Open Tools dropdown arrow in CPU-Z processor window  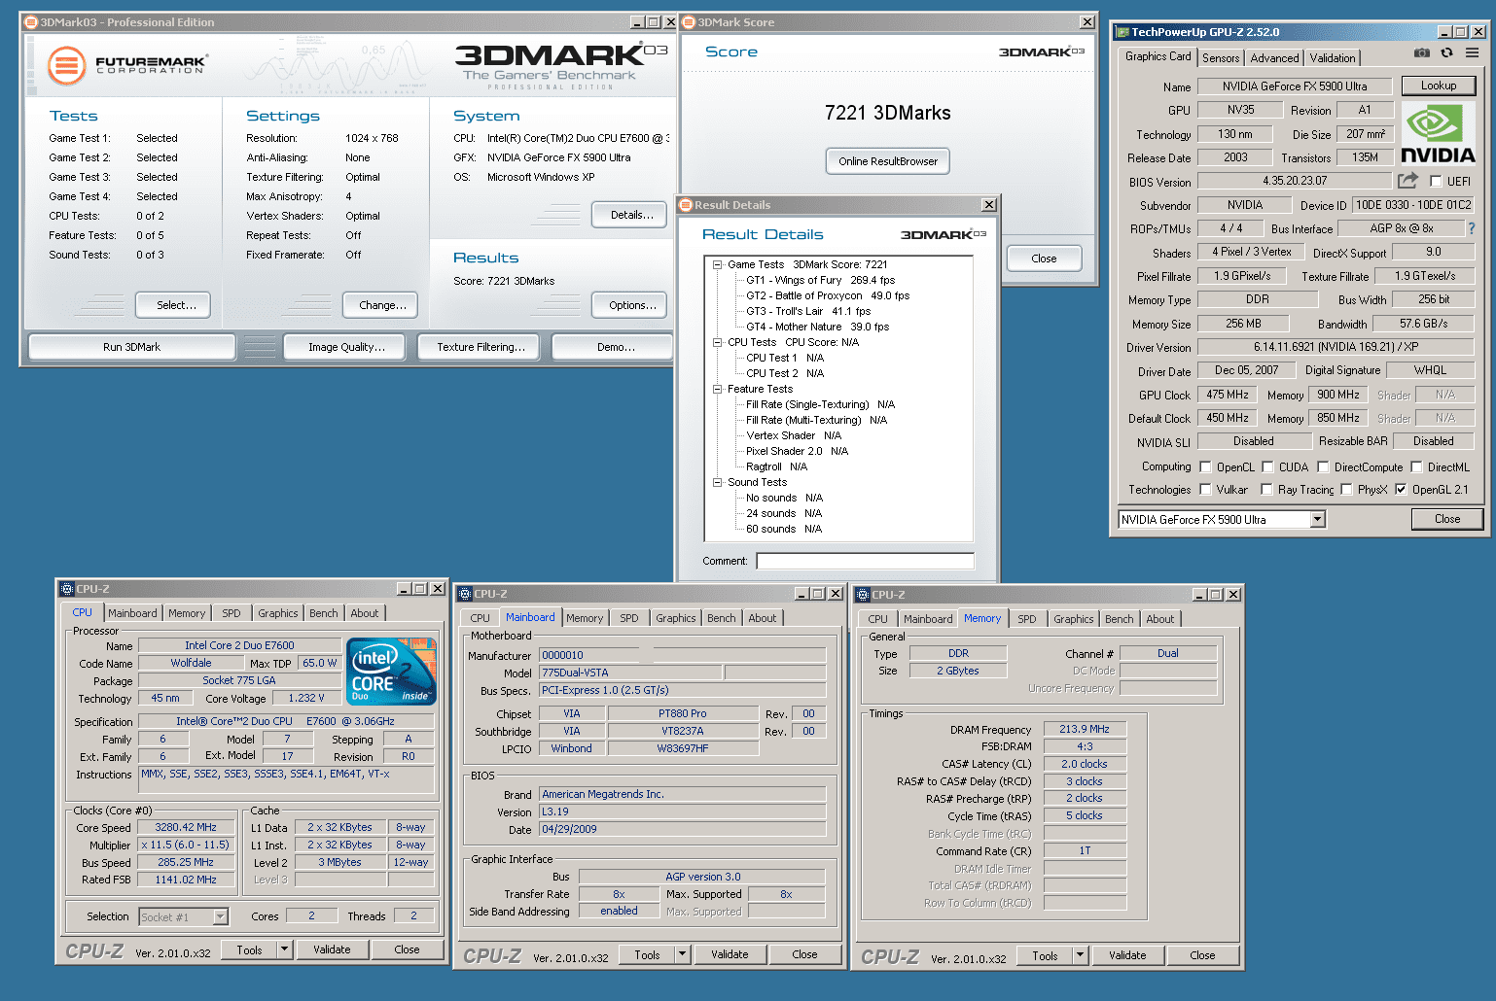(285, 949)
